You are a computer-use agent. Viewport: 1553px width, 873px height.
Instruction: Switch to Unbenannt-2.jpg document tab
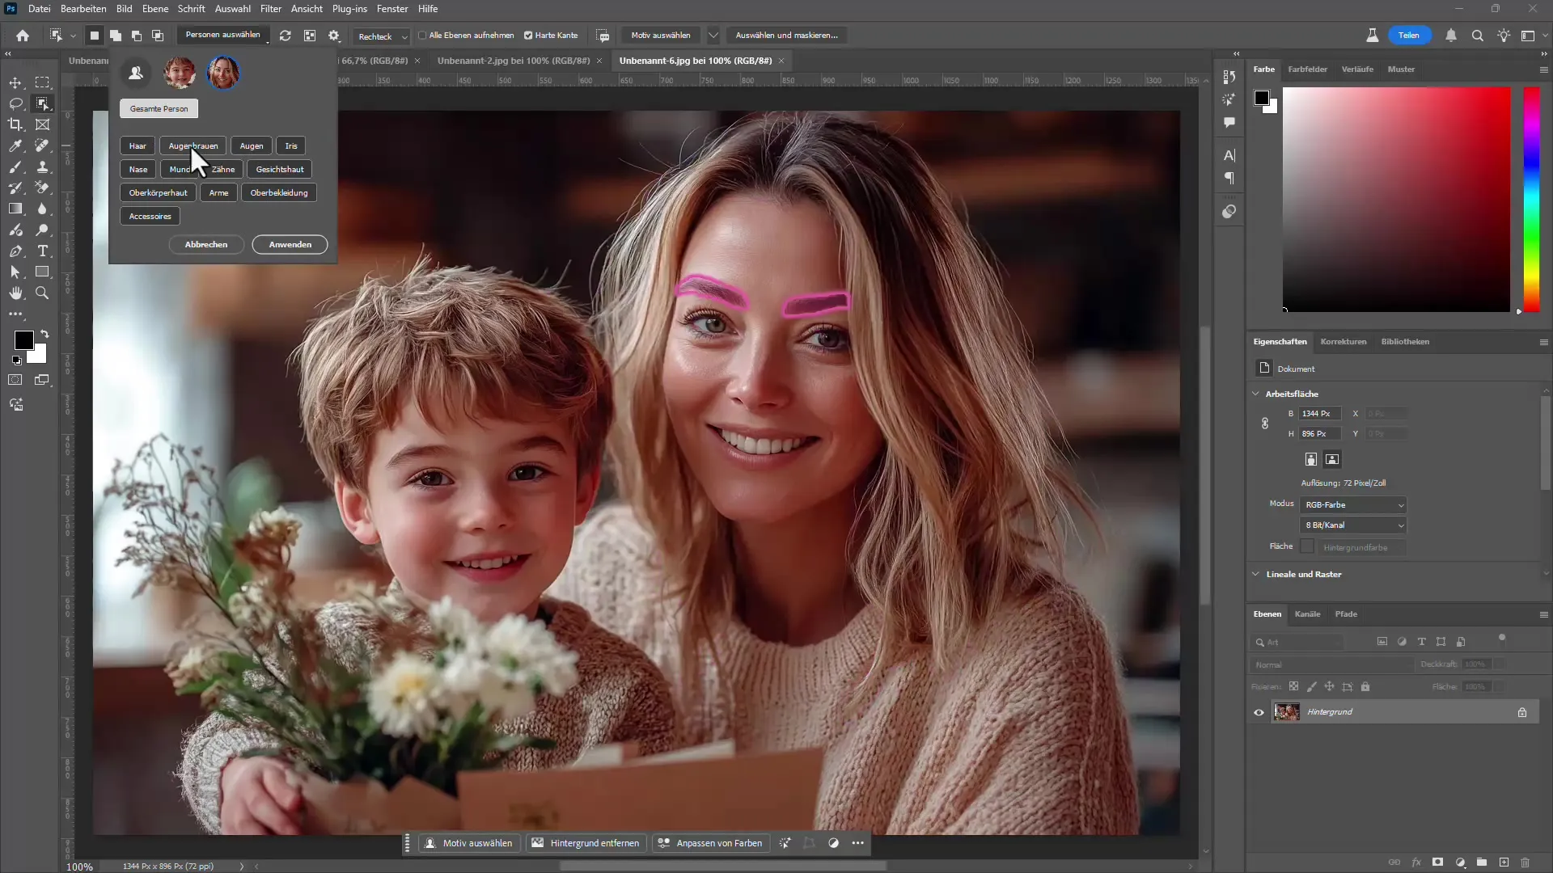point(514,61)
